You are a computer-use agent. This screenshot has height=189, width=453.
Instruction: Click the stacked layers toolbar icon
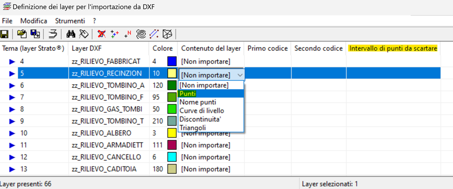(53, 34)
